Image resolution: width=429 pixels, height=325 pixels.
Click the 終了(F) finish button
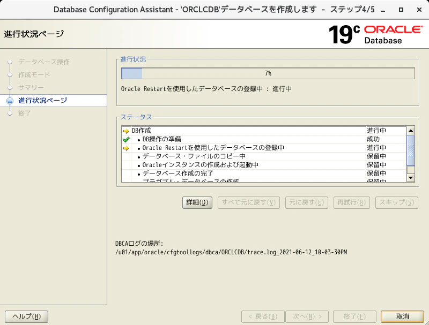pyautogui.click(x=354, y=316)
